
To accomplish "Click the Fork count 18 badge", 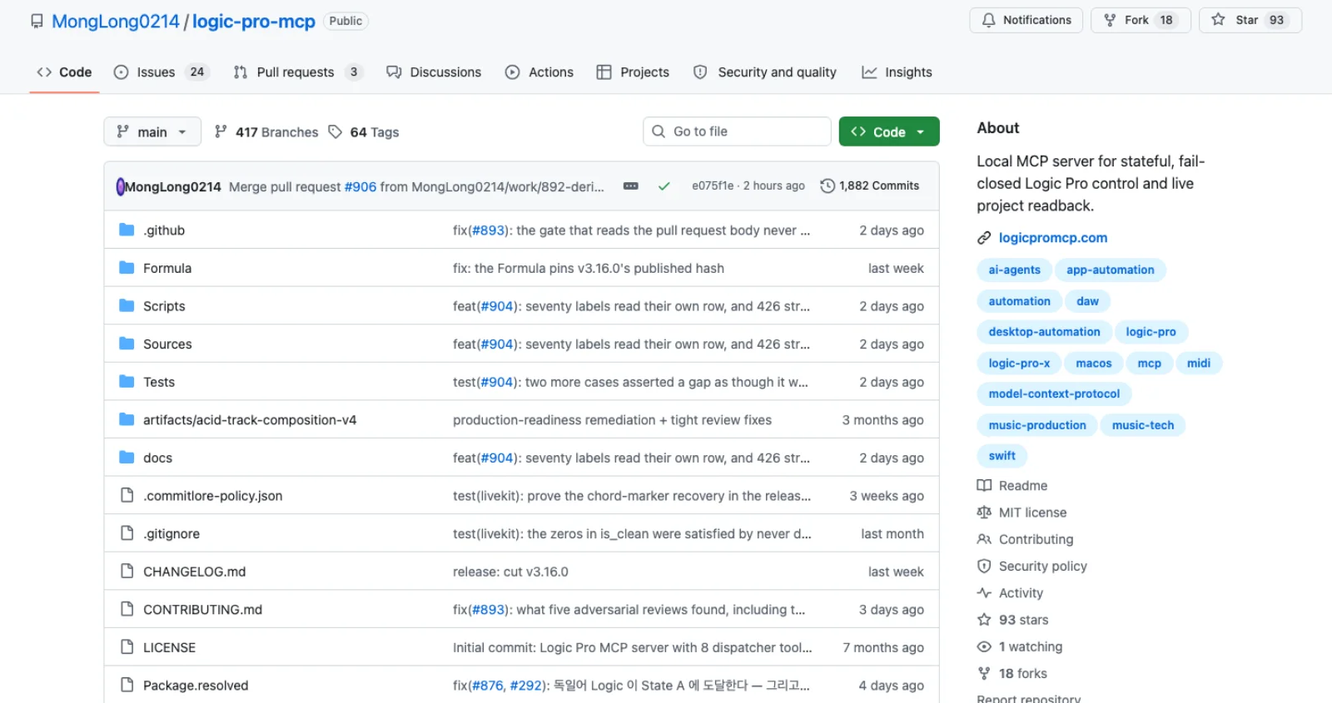I will (x=1166, y=20).
